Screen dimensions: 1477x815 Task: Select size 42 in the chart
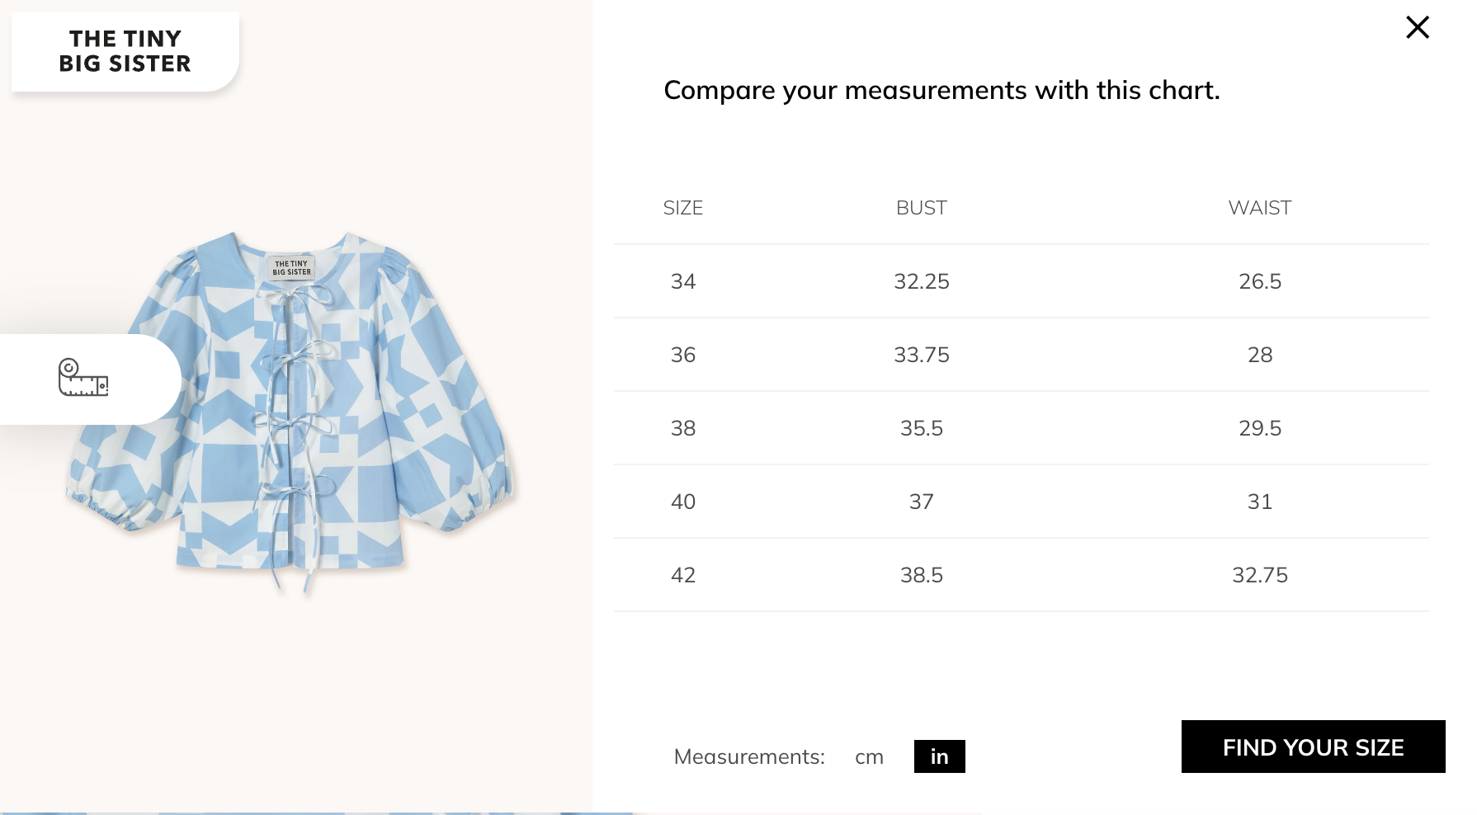coord(683,575)
